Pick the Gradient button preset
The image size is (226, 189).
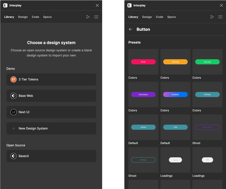175,94
